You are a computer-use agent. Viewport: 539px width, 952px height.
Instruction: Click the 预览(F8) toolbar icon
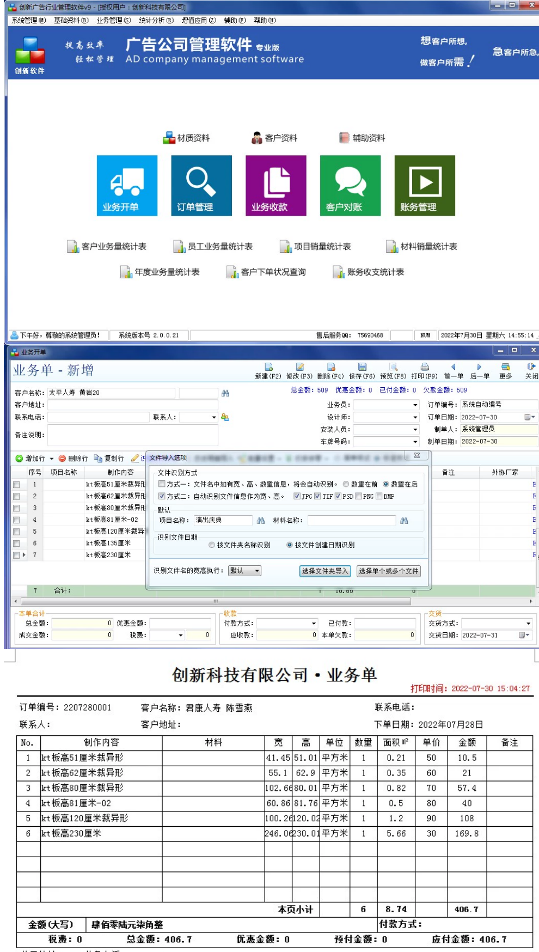pyautogui.click(x=393, y=368)
